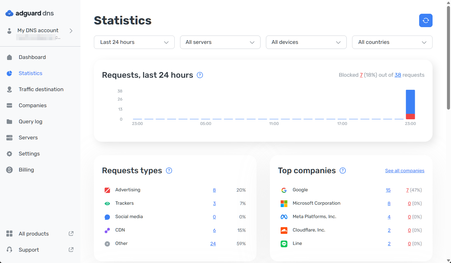Open help tooltip next to Requests types
Screen dimensions: 451x263
(x=169, y=171)
